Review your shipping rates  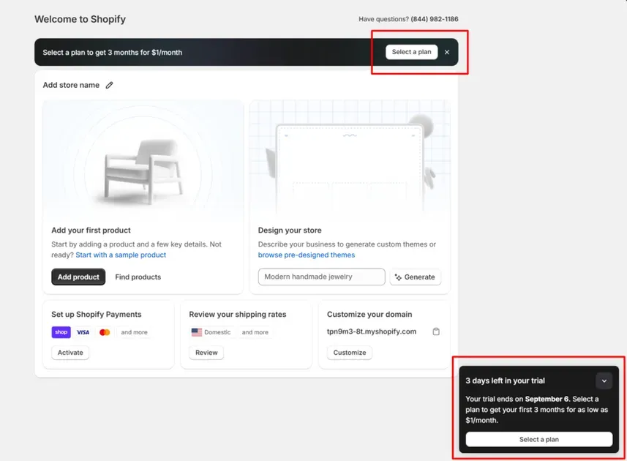pos(206,352)
